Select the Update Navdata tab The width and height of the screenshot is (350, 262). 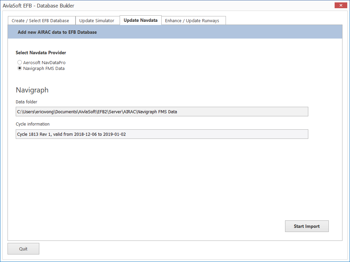[x=140, y=20]
